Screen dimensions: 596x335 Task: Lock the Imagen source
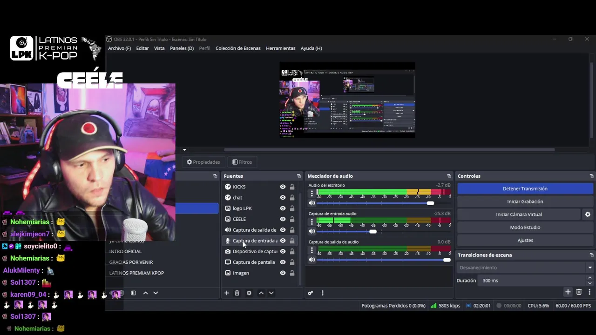(x=292, y=273)
